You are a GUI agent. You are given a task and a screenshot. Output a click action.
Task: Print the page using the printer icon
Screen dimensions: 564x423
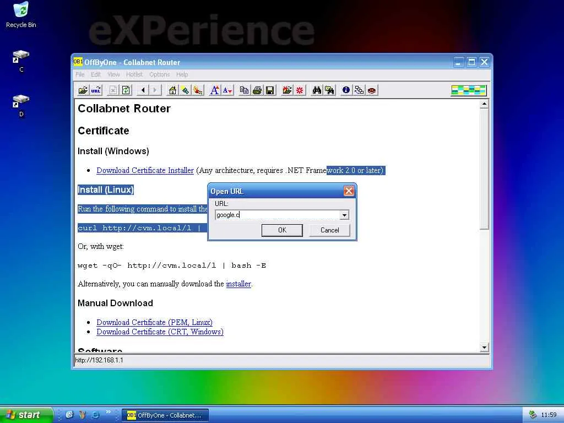coord(257,90)
